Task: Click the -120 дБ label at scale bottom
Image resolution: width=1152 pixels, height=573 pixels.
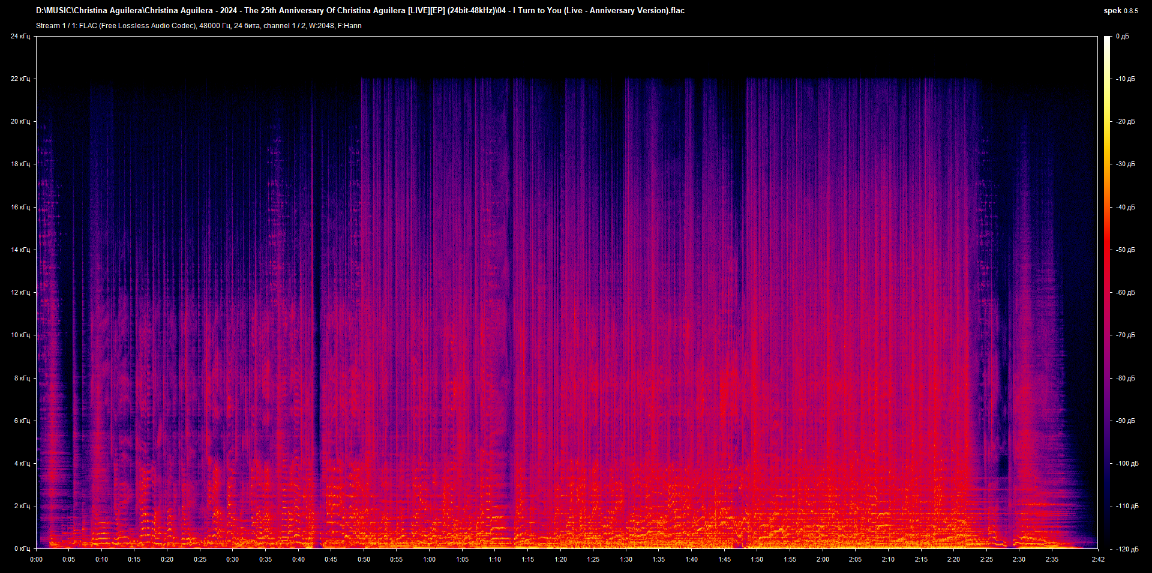Action: point(1127,549)
